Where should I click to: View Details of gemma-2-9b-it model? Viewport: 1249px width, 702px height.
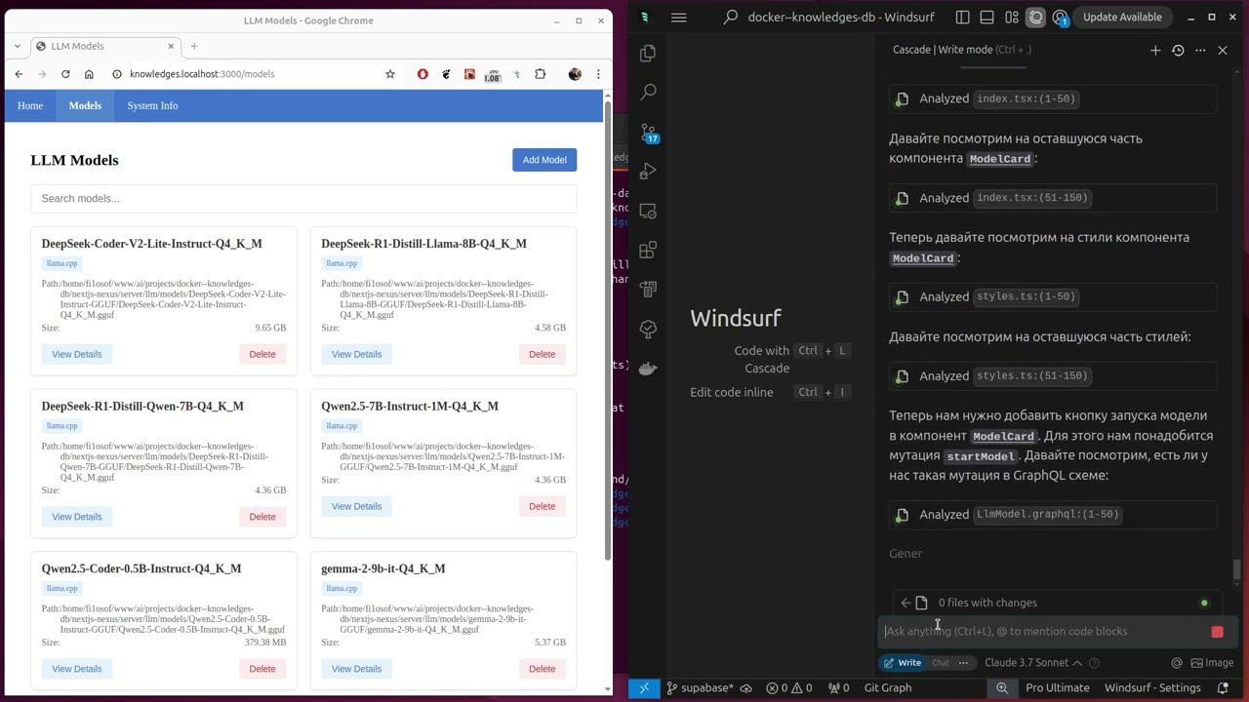pyautogui.click(x=356, y=669)
